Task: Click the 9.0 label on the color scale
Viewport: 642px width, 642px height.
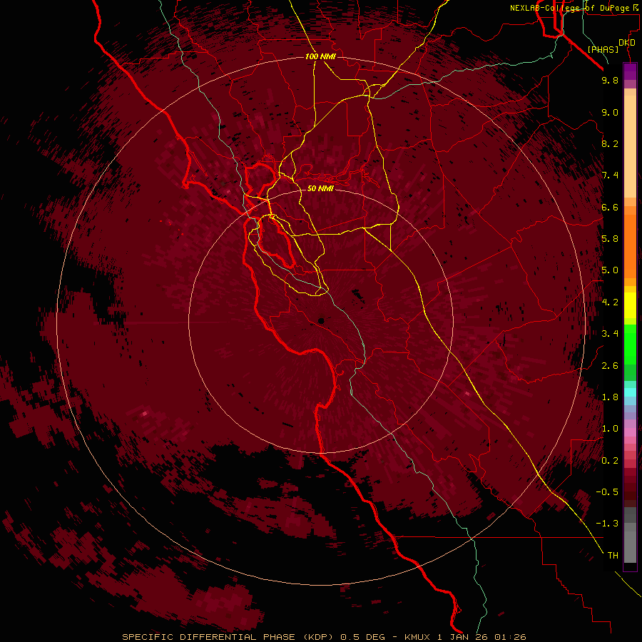Action: click(x=610, y=112)
